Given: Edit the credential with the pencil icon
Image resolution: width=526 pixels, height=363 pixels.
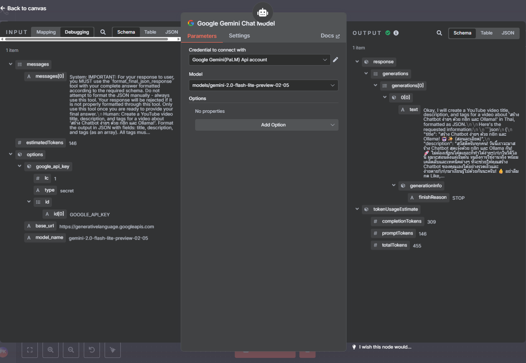Looking at the screenshot, I should 336,60.
